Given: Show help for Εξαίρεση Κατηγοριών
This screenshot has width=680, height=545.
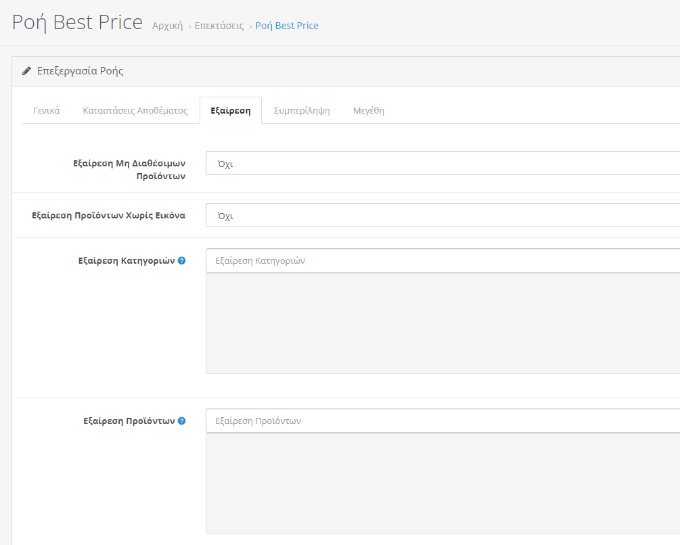Looking at the screenshot, I should tap(182, 260).
